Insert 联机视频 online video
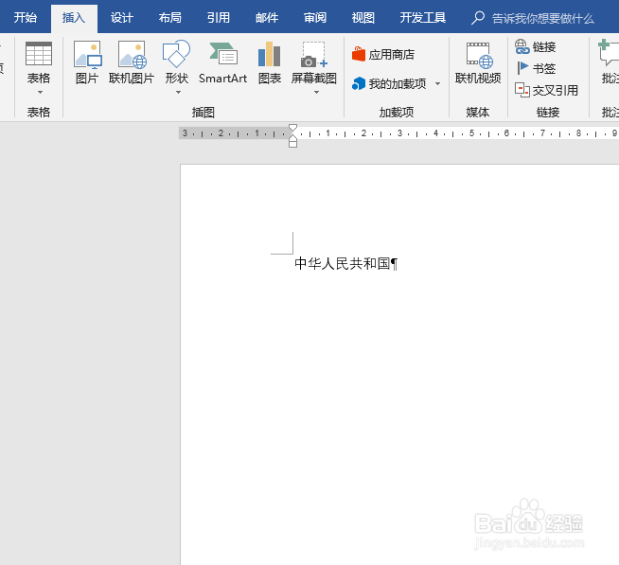 coord(478,63)
